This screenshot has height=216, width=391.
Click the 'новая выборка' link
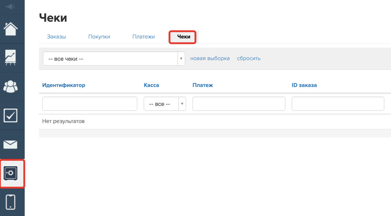tap(210, 58)
